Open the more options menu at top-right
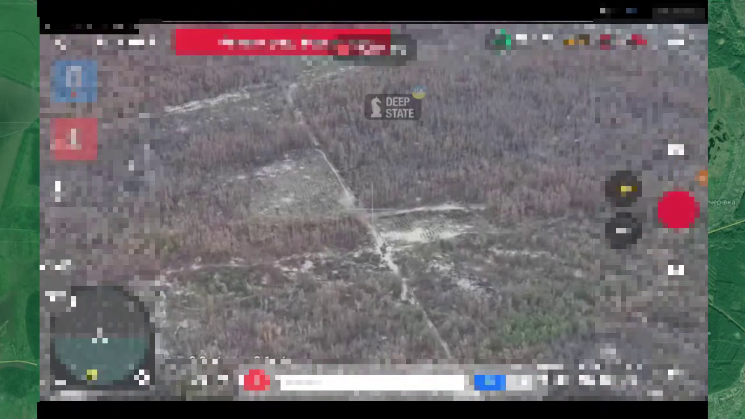Screen dimensions: 745x419 pyautogui.click(x=676, y=42)
